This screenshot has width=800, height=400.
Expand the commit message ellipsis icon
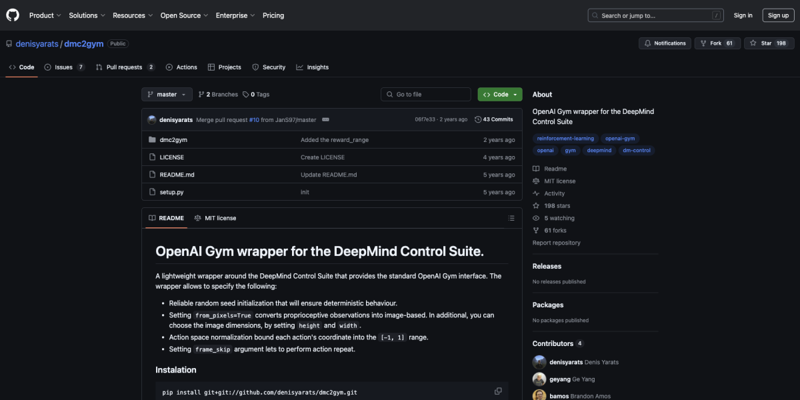pos(325,119)
